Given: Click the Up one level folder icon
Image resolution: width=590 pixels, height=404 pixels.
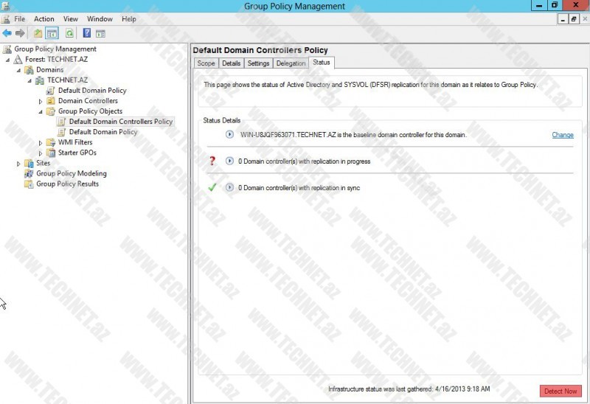Looking at the screenshot, I should pyautogui.click(x=38, y=33).
